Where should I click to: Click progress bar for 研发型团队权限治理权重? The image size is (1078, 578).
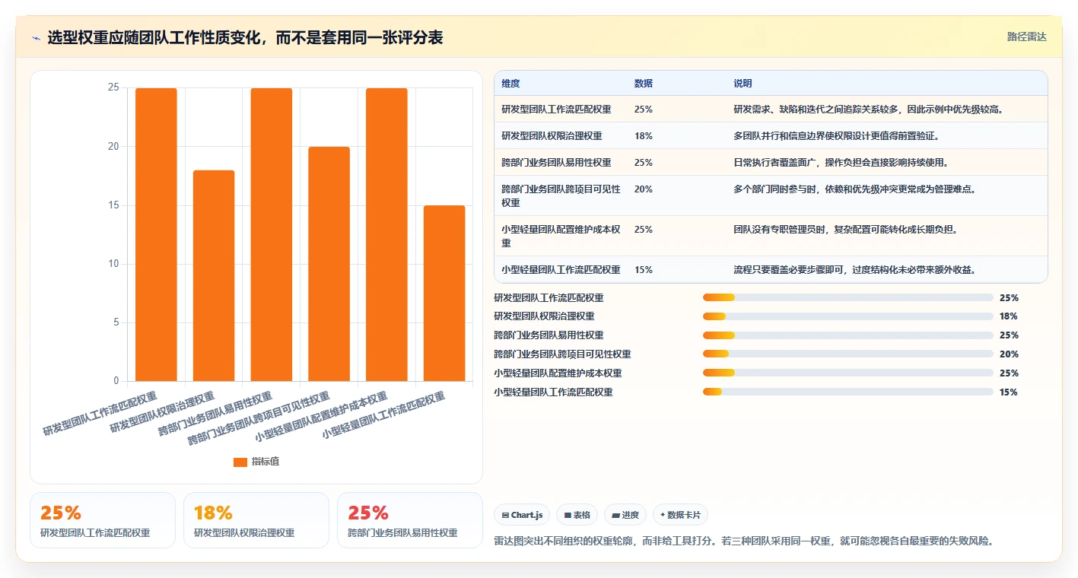848,316
